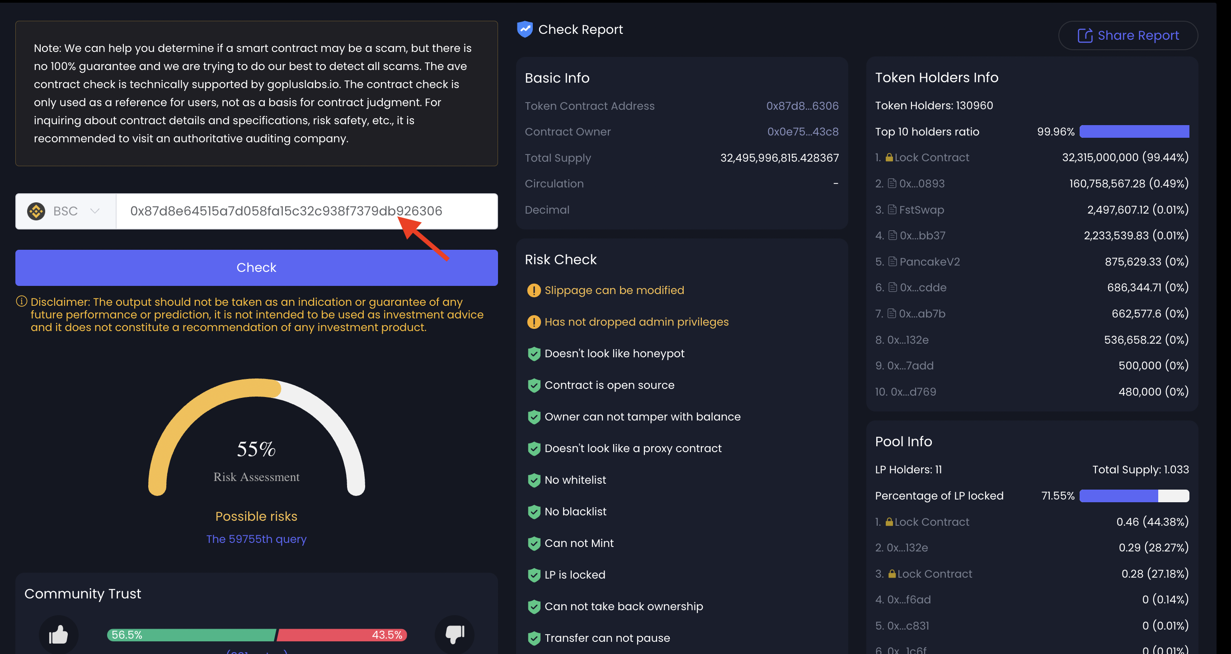
Task: Click green shield next to honeypot check
Action: tap(533, 354)
